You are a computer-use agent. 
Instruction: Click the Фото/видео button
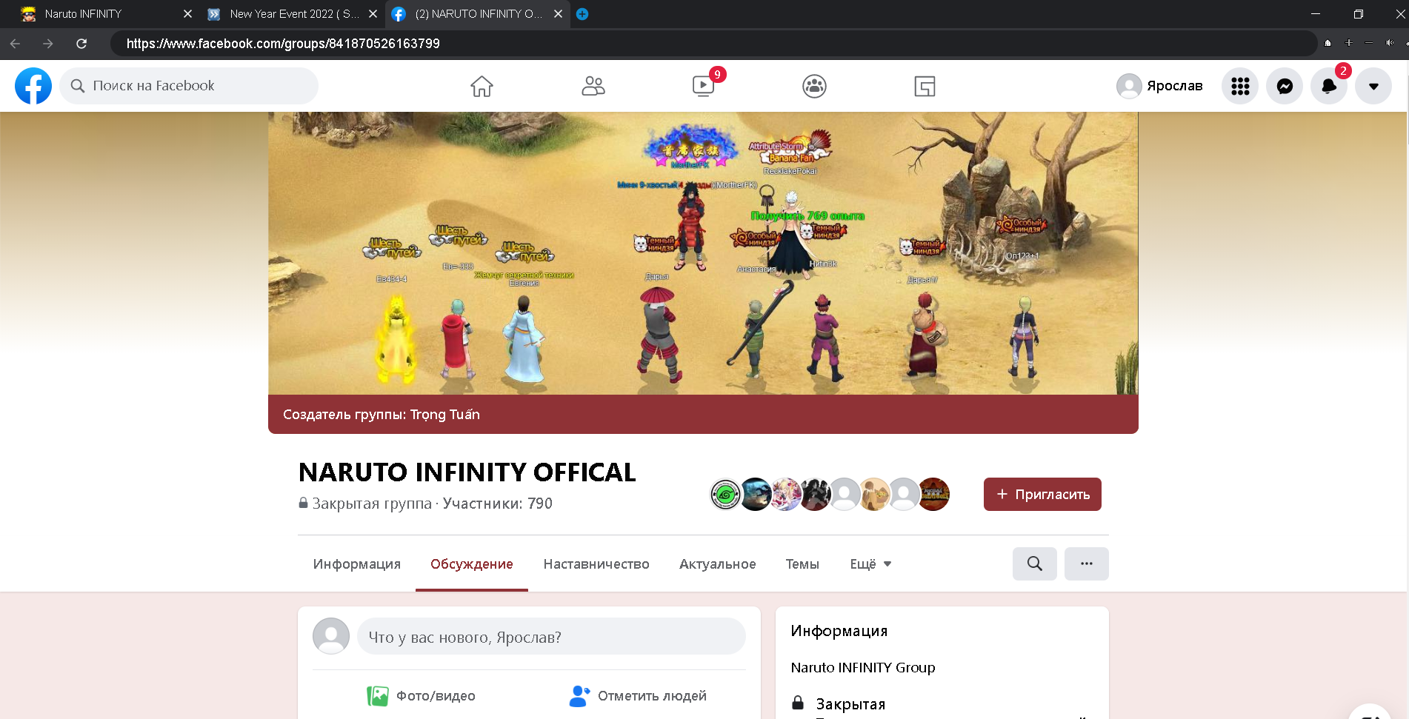(421, 696)
